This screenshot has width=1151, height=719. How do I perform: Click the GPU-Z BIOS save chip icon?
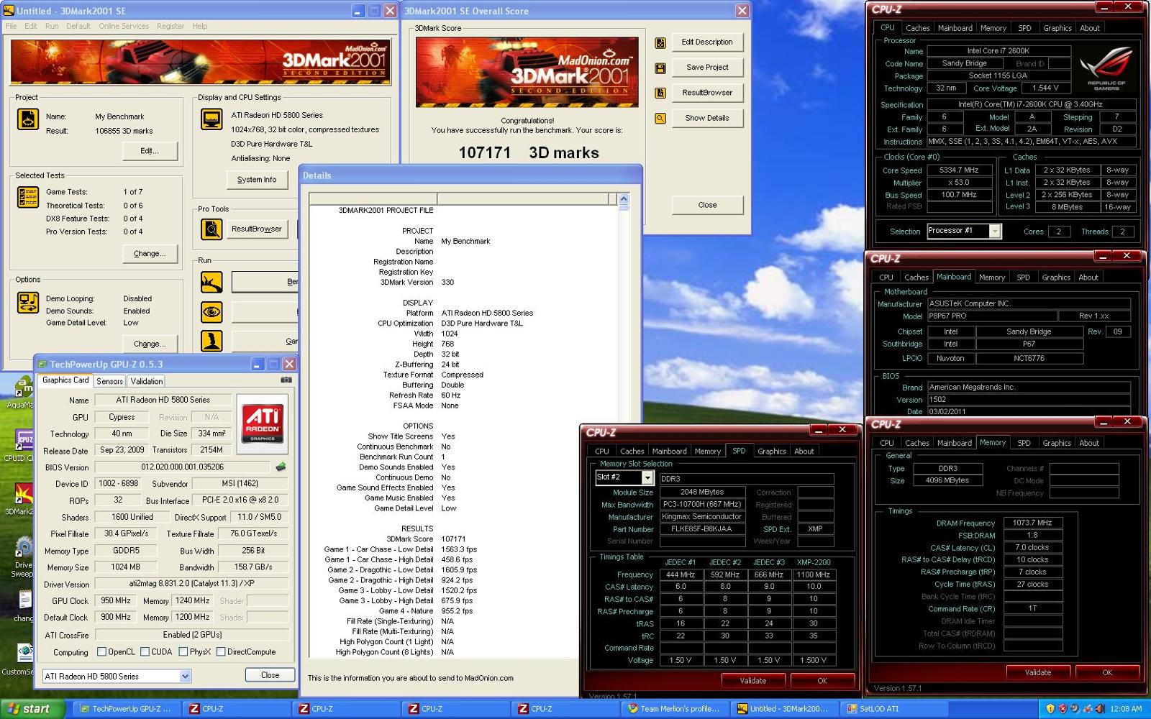click(281, 467)
